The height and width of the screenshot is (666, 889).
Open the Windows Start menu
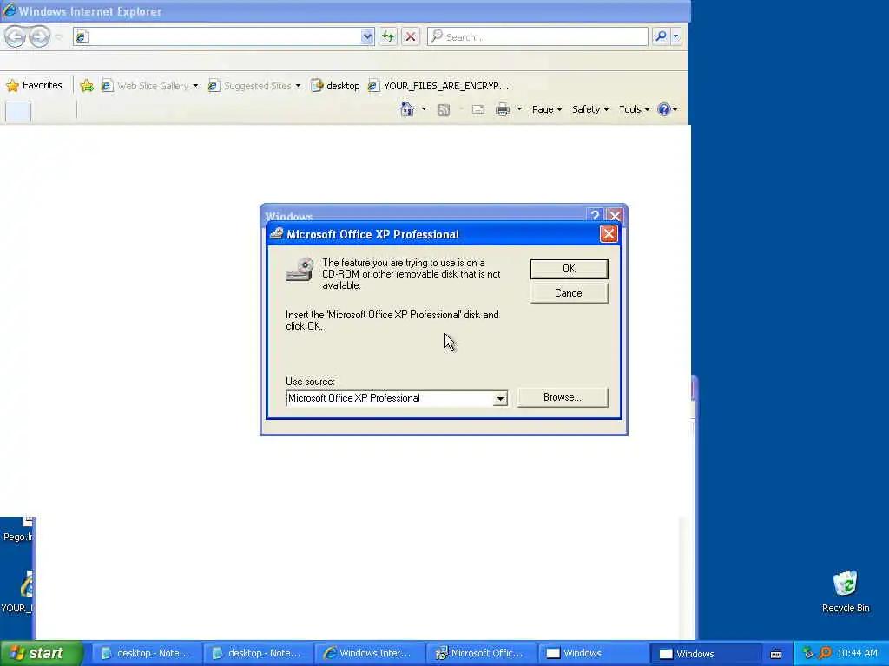pyautogui.click(x=42, y=653)
